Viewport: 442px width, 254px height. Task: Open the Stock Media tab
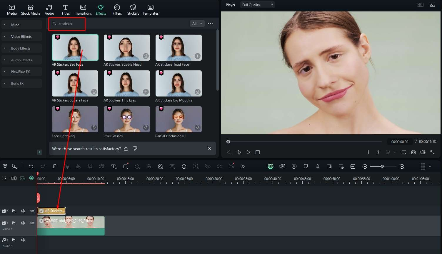[x=31, y=9]
